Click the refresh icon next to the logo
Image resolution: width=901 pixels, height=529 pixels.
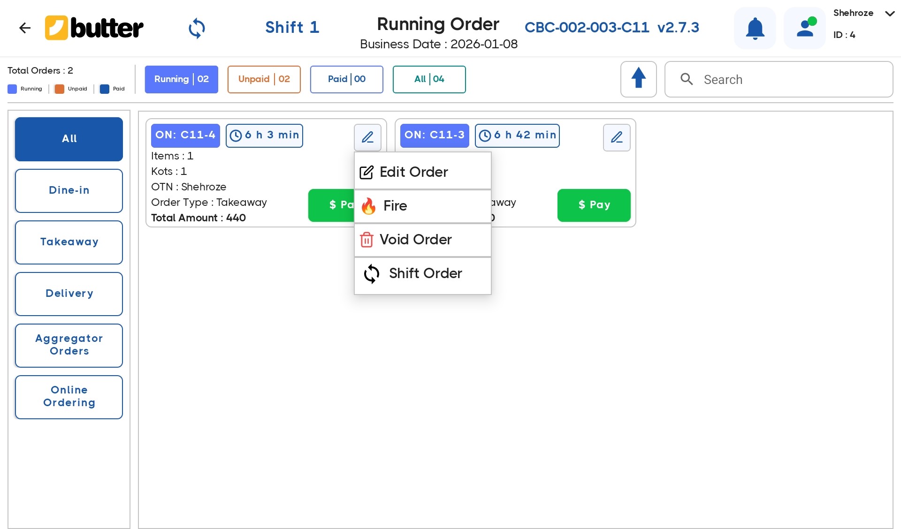(x=197, y=28)
